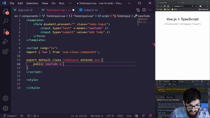The image size is (210, 118).
Task: Open the Selection menu
Action: (32, 3)
